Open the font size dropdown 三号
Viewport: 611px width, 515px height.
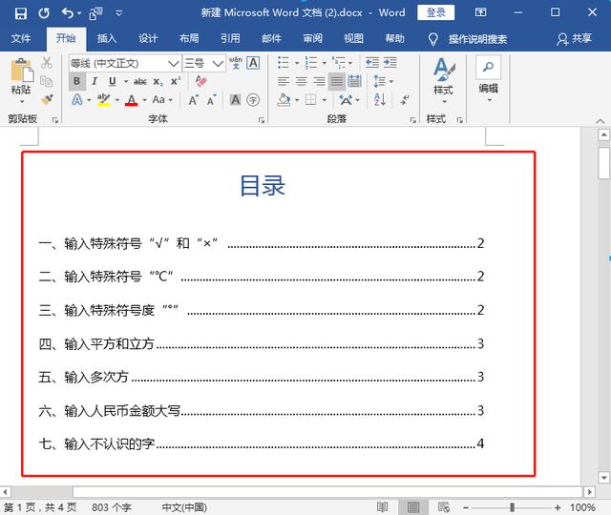(x=218, y=64)
